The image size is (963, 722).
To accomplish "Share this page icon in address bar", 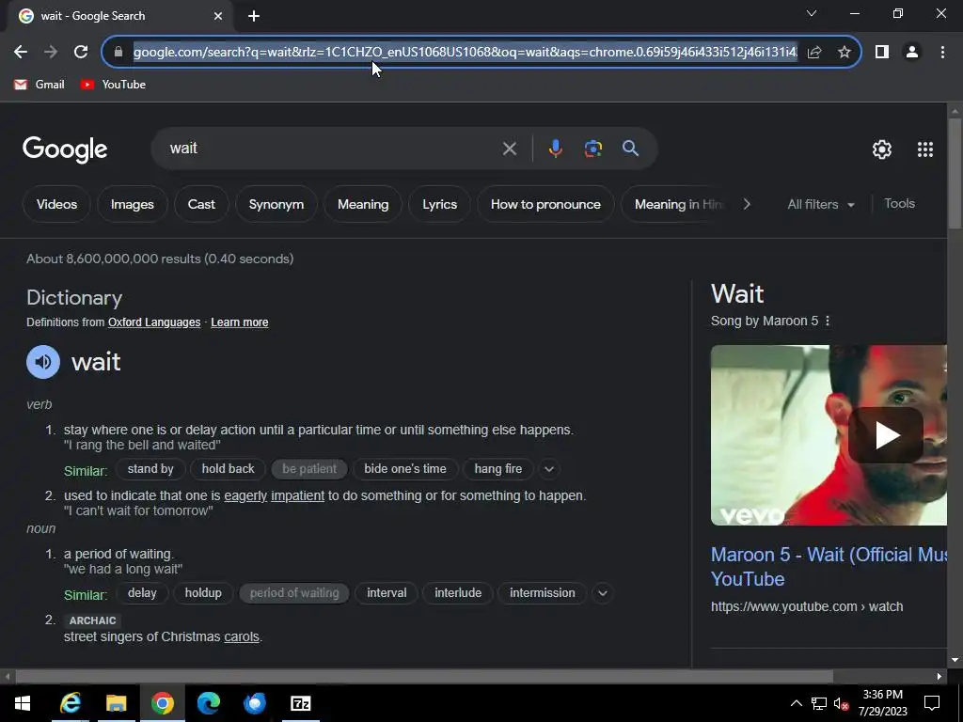I will [x=814, y=53].
